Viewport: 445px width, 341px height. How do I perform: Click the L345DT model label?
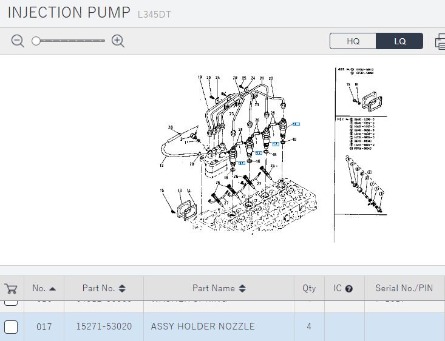(x=154, y=14)
